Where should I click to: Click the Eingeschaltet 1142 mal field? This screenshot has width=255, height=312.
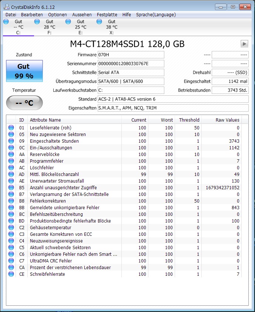pyautogui.click(x=230, y=81)
